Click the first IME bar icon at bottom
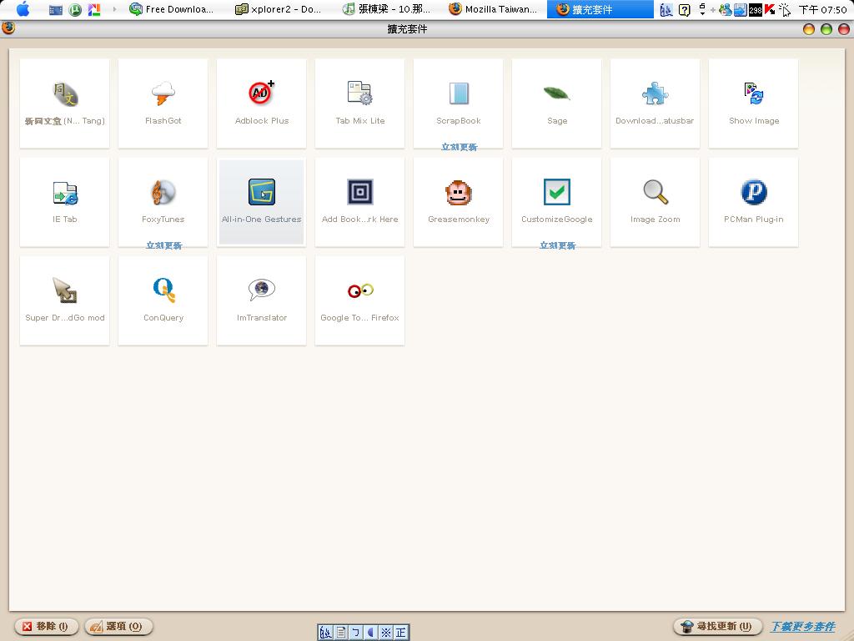854x641 pixels. click(325, 633)
